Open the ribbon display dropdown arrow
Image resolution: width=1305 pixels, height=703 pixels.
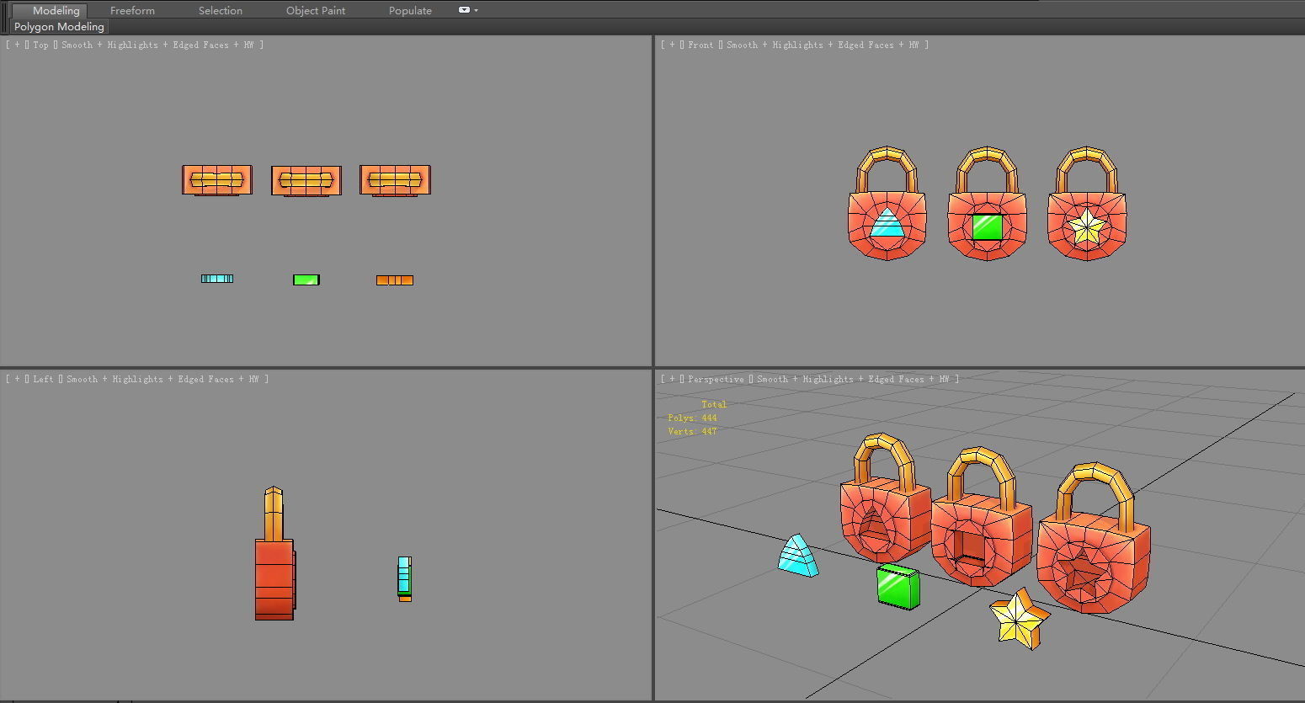pos(474,10)
